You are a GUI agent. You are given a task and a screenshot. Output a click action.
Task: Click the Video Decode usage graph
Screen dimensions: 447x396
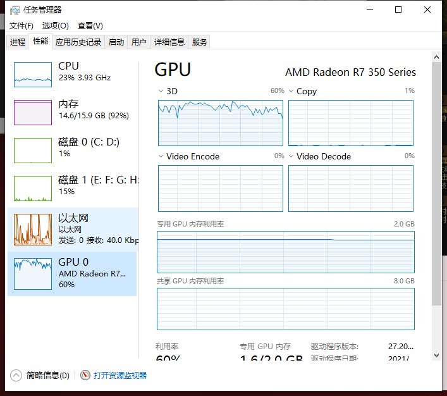pos(351,189)
